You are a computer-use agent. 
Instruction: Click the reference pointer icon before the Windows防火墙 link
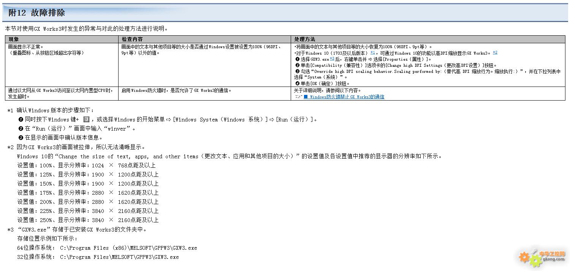click(299, 97)
